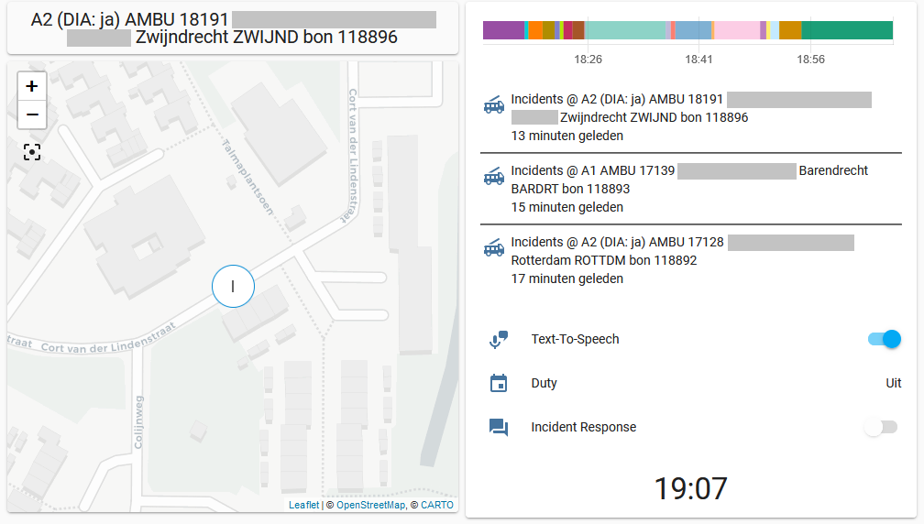924x524 pixels.
Task: Click the Text-To-Speech microphone icon
Action: click(x=499, y=340)
